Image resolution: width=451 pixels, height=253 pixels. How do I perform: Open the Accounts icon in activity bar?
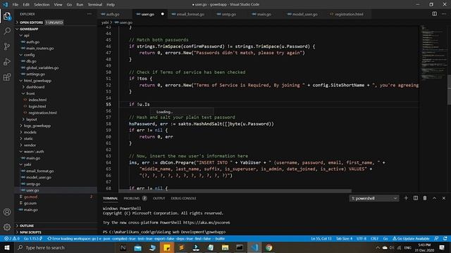coord(7,212)
